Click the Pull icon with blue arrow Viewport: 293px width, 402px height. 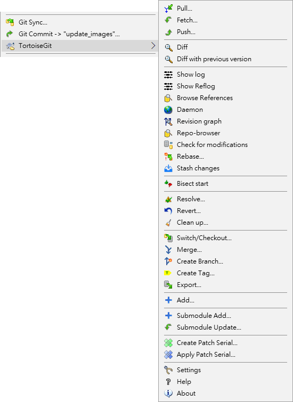[168, 9]
